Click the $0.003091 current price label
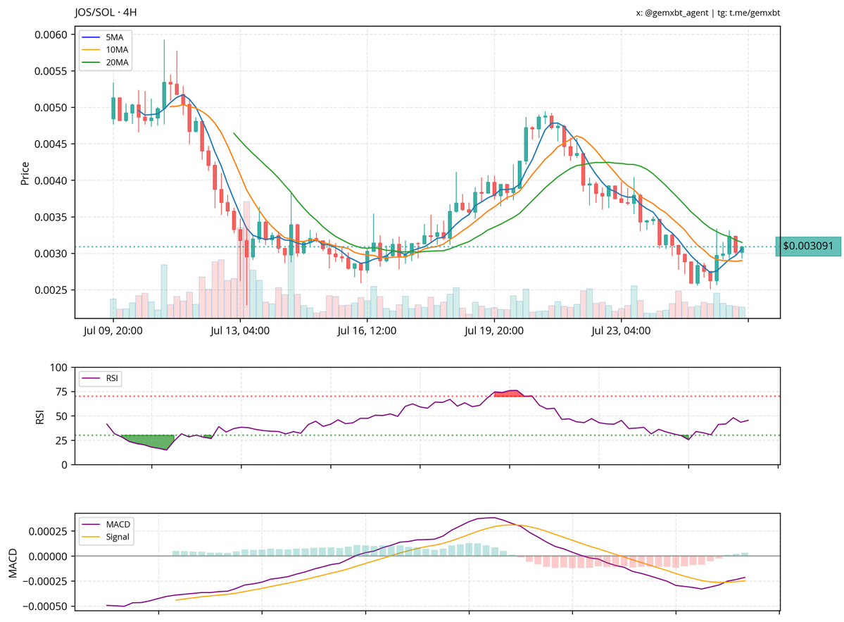This screenshot has height=622, width=844. [x=808, y=246]
